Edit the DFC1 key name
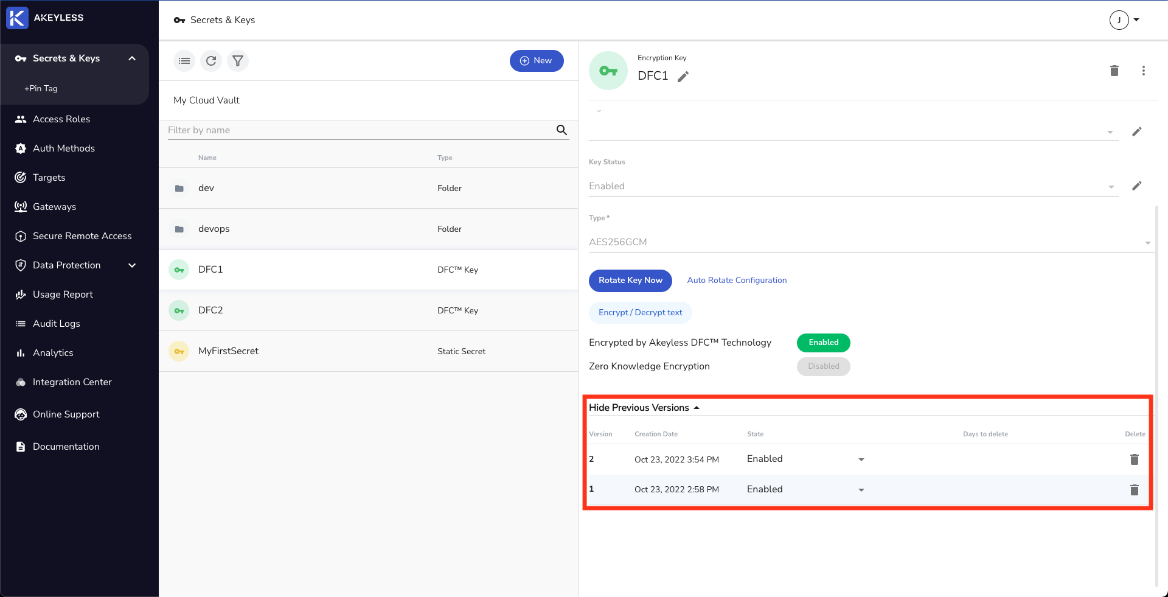Image resolution: width=1168 pixels, height=597 pixels. pyautogui.click(x=683, y=76)
